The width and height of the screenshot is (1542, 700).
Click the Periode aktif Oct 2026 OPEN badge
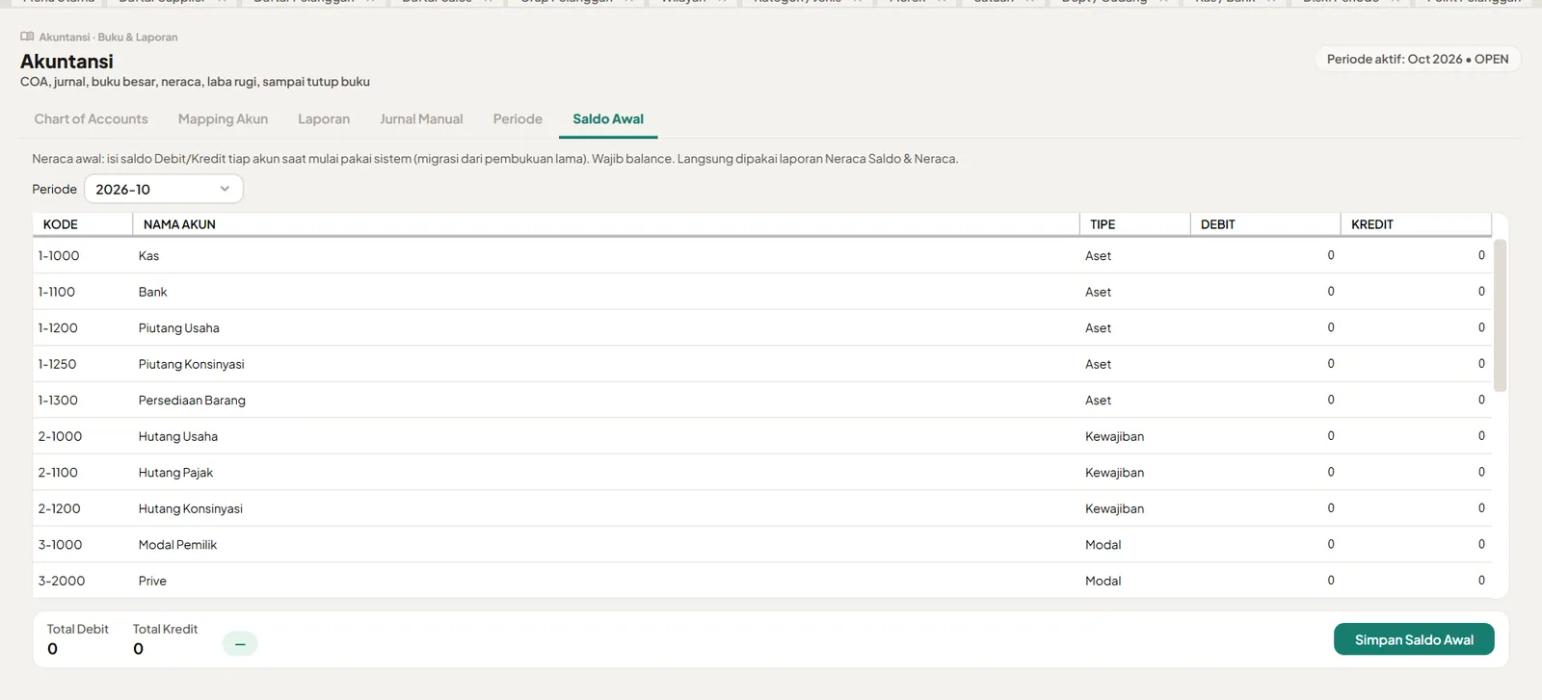[1418, 59]
